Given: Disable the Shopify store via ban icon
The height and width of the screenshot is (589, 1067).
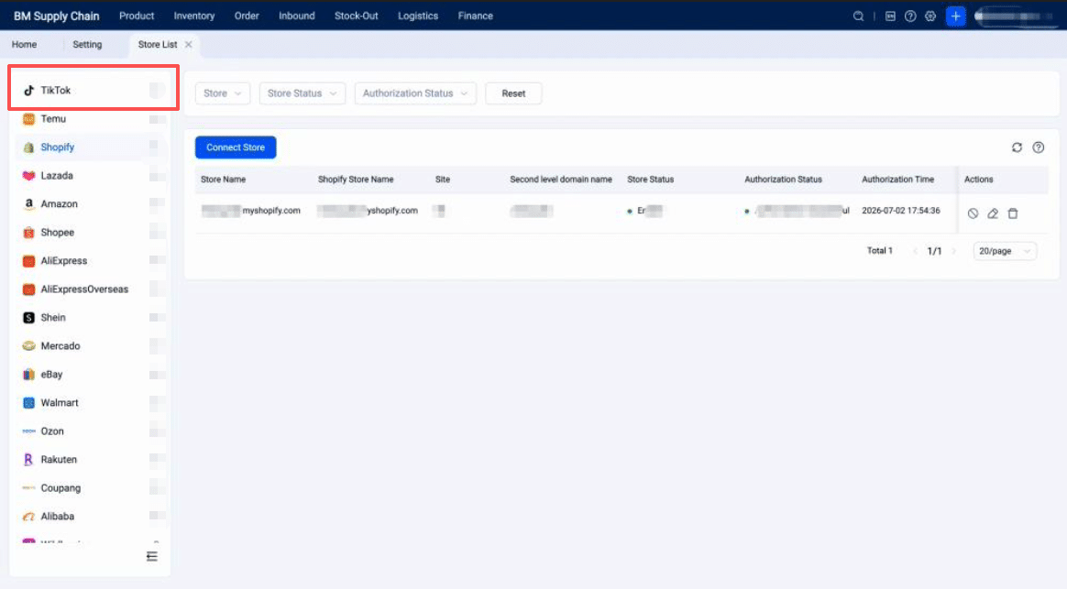Looking at the screenshot, I should (x=973, y=213).
